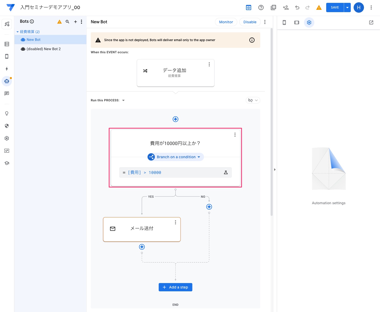Expand the Branch on a condition dropdown
This screenshot has width=380, height=312.
pyautogui.click(x=199, y=157)
